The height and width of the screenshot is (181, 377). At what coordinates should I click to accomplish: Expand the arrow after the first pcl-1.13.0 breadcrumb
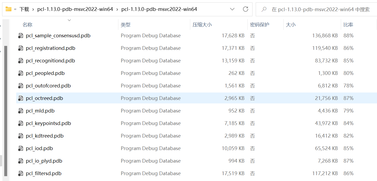click(x=117, y=9)
